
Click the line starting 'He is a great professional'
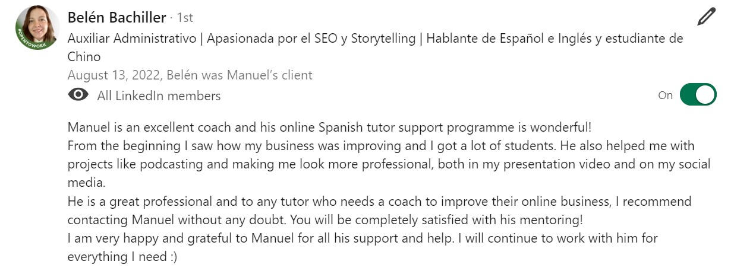(379, 201)
